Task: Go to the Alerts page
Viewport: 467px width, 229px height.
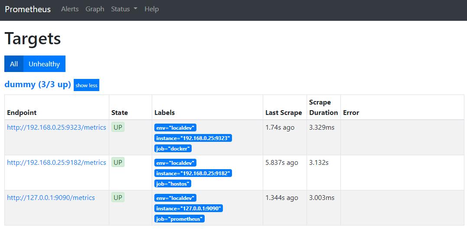Action: click(x=70, y=9)
